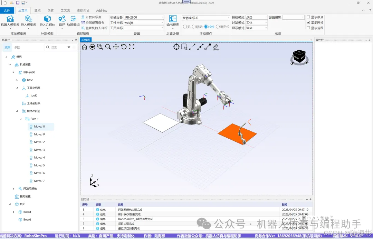Click the open folder icon in title bar
This screenshot has width=373, height=239.
[11, 3]
